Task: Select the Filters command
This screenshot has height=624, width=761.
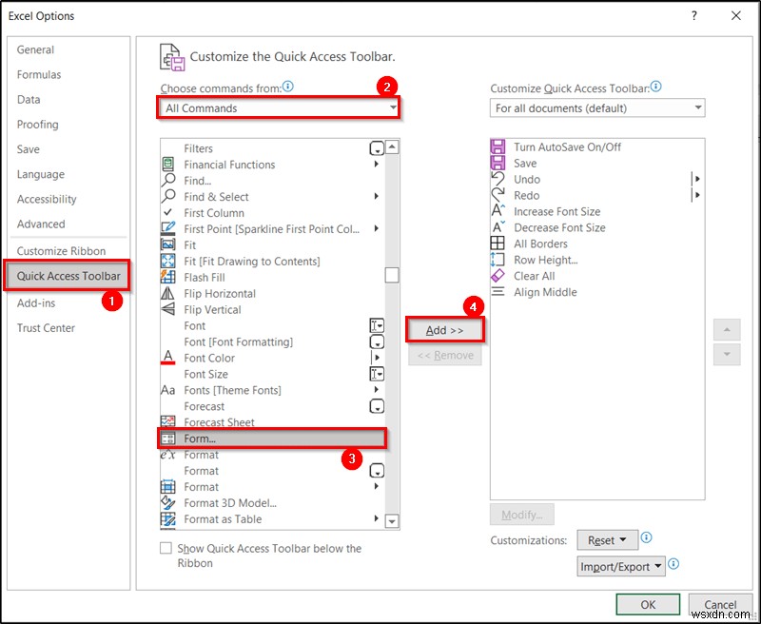Action: click(273, 148)
